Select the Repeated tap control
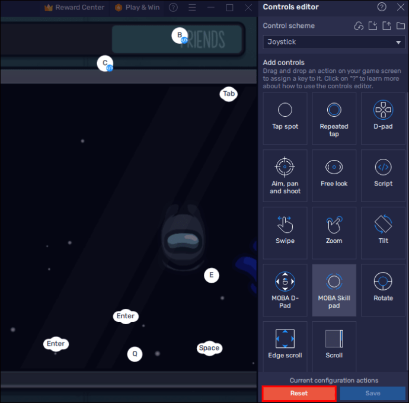The width and height of the screenshot is (409, 403). point(334,119)
